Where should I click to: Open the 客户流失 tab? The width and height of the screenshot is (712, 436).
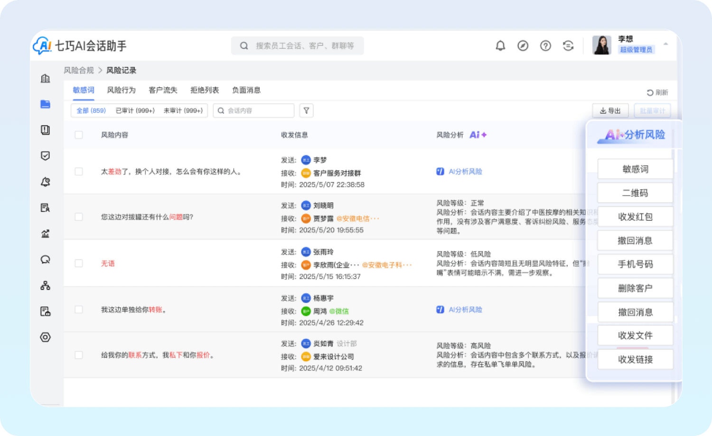pyautogui.click(x=163, y=90)
